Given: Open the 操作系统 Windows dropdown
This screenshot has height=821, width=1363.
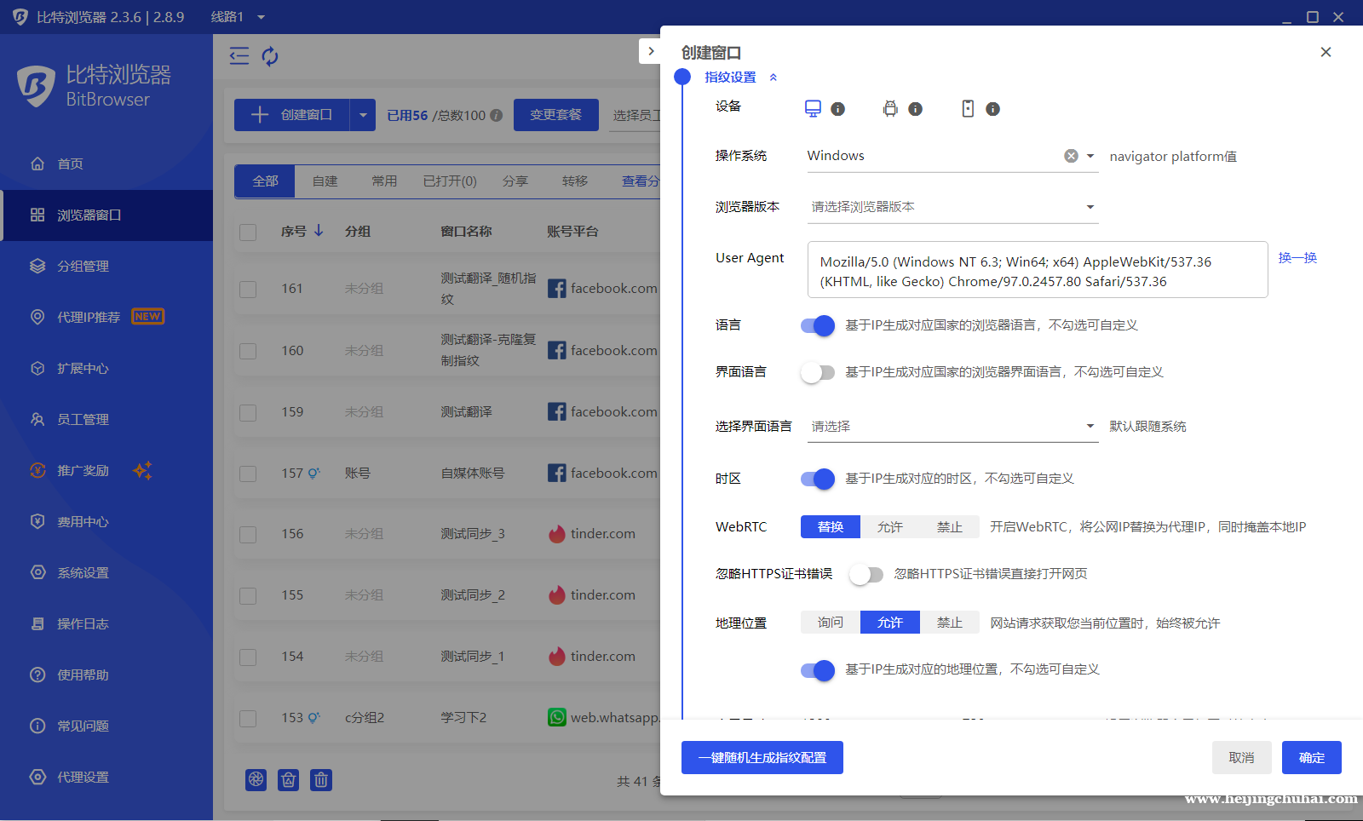Looking at the screenshot, I should (952, 156).
